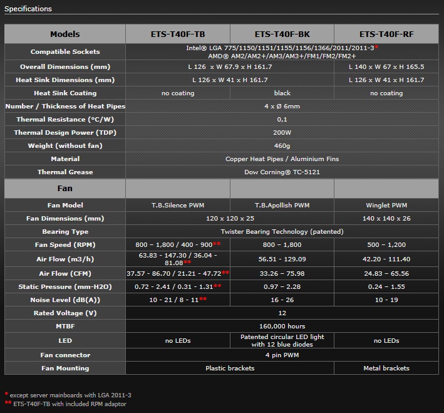Click the ETS-T40F-RF column header

click(x=386, y=34)
